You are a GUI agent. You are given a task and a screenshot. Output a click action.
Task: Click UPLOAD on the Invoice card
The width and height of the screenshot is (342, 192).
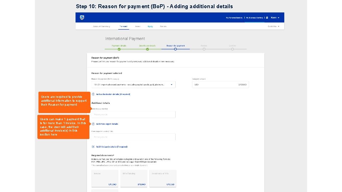(112, 185)
